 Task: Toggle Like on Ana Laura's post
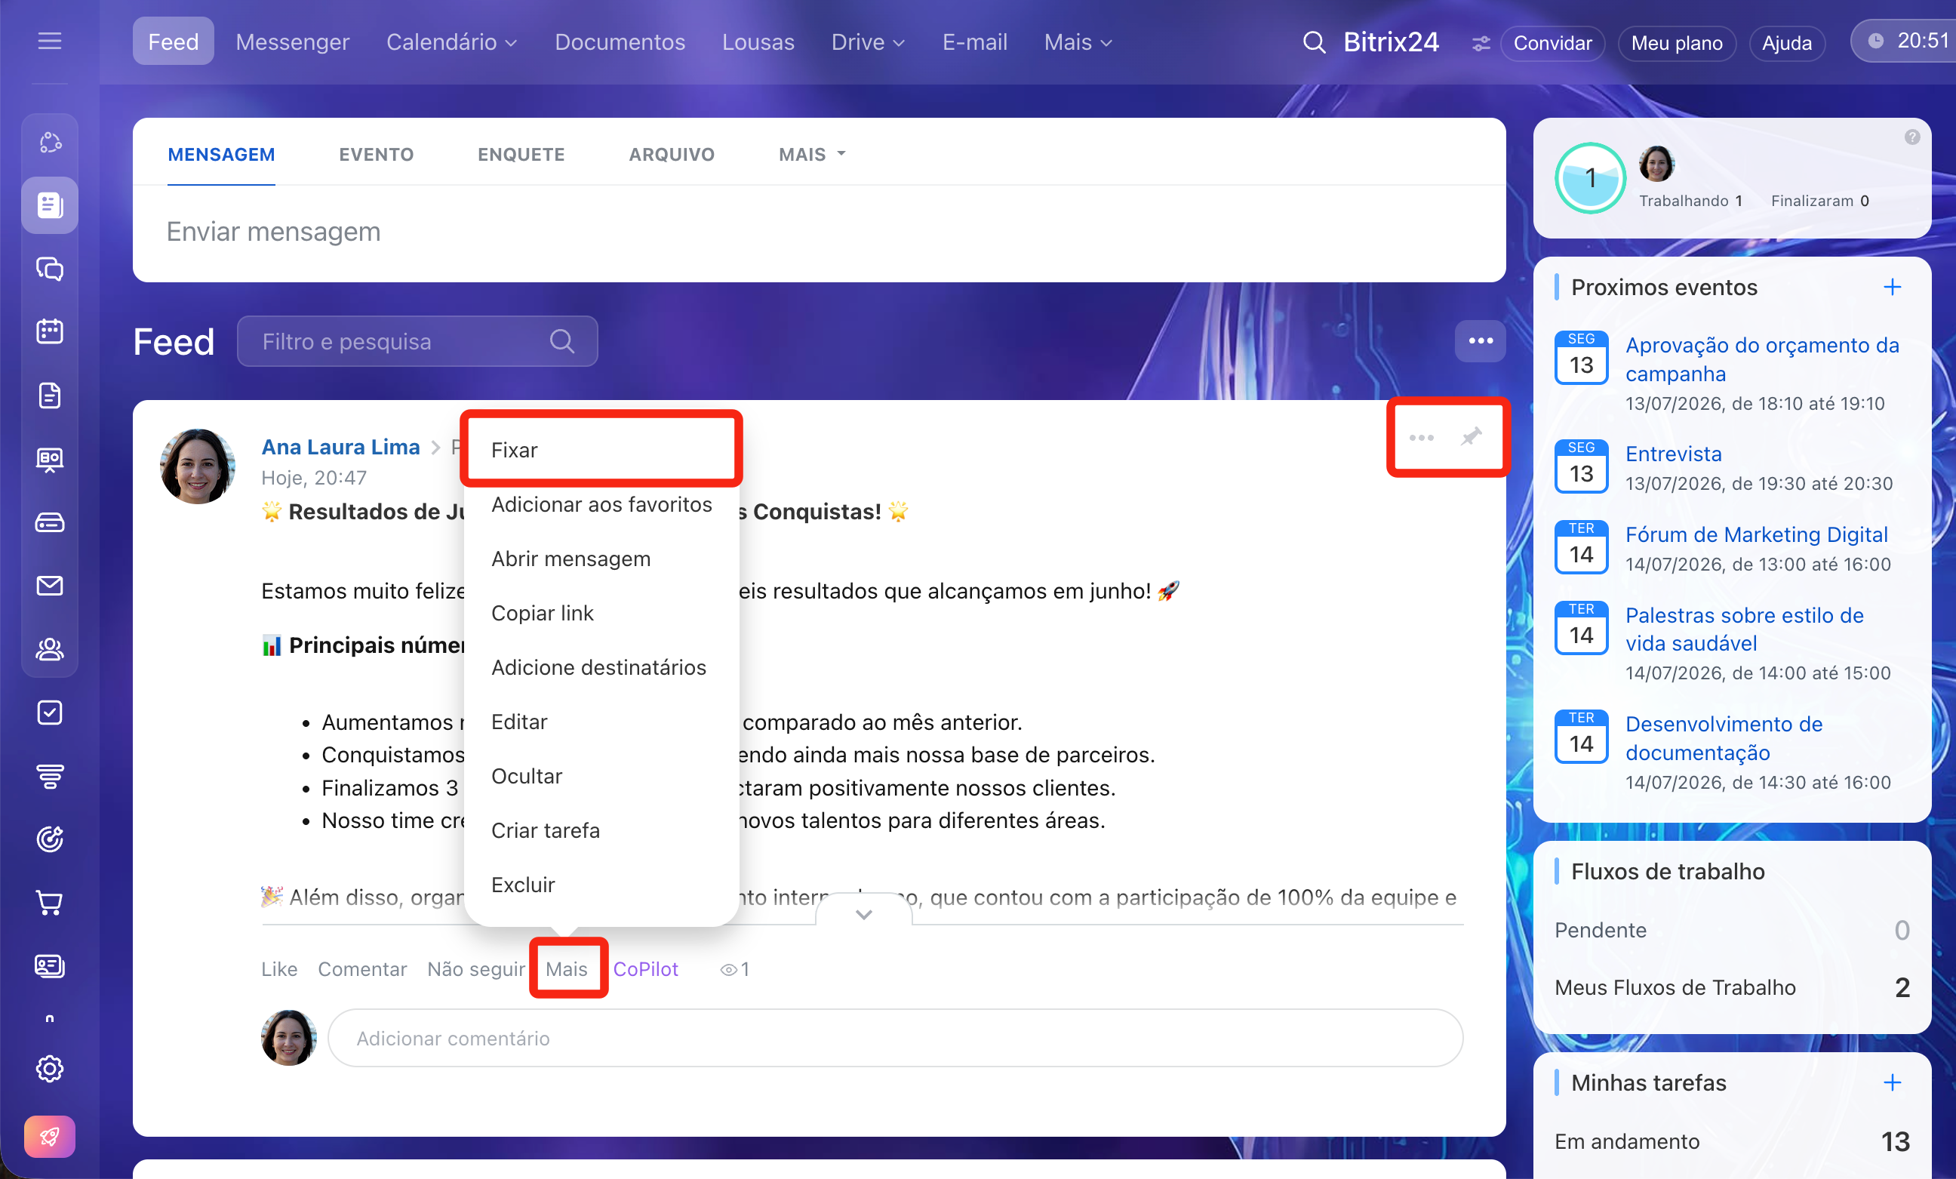[279, 969]
